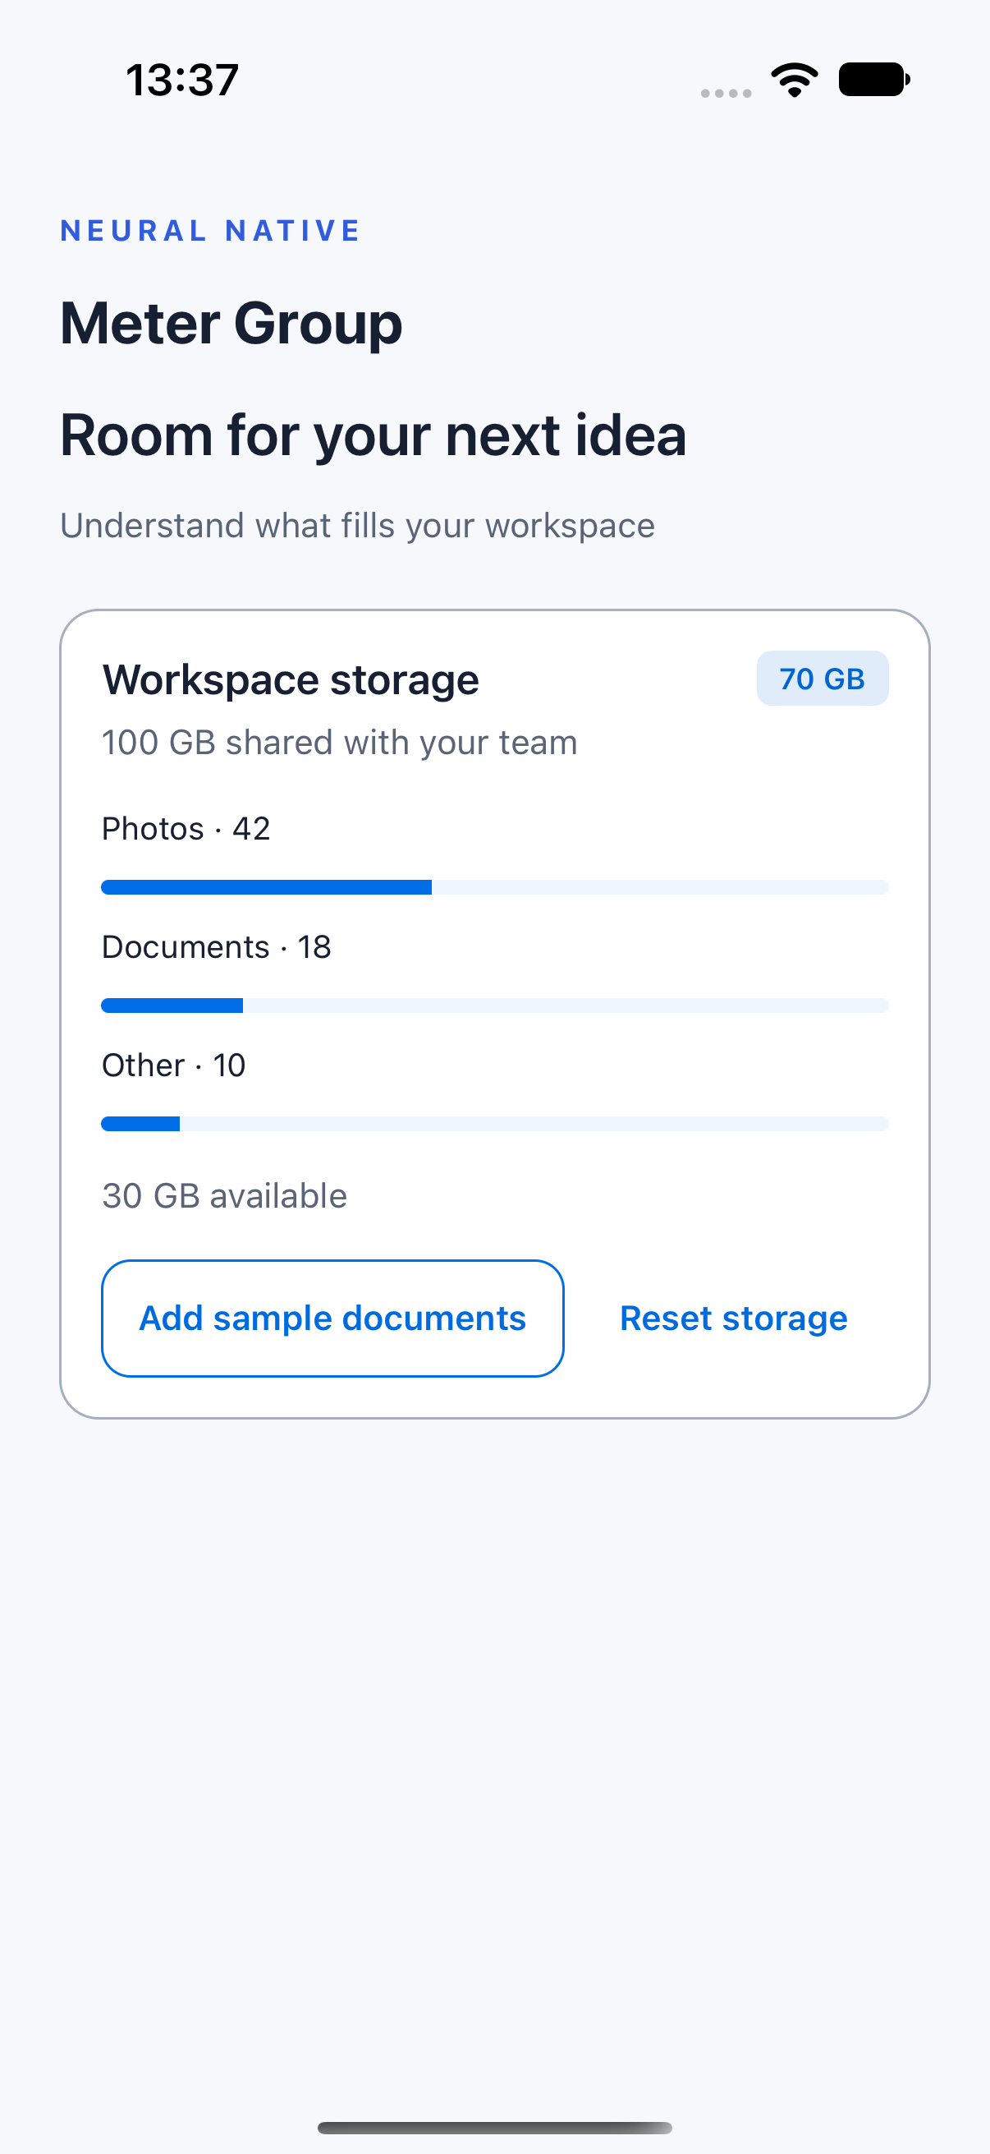Click the Other storage progress bar
990x2154 pixels.
click(x=494, y=1124)
